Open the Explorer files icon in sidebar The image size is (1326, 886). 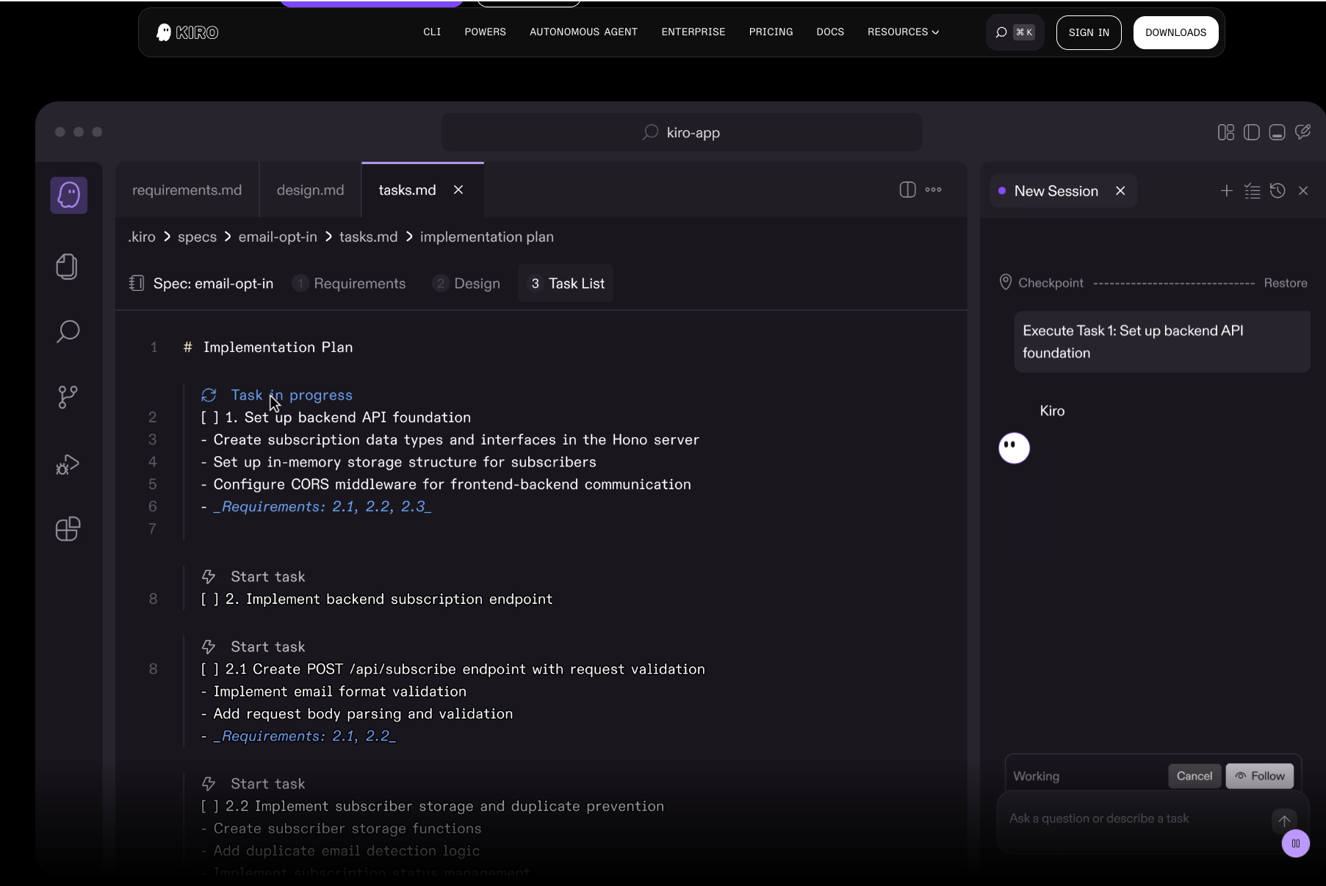(x=67, y=266)
